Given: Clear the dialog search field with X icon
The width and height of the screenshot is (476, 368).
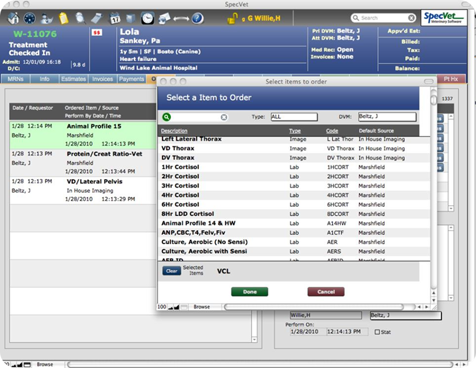Looking at the screenshot, I should click(224, 117).
